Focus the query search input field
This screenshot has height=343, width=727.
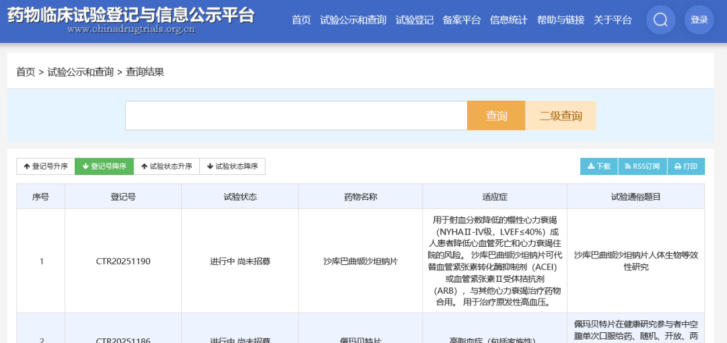296,116
